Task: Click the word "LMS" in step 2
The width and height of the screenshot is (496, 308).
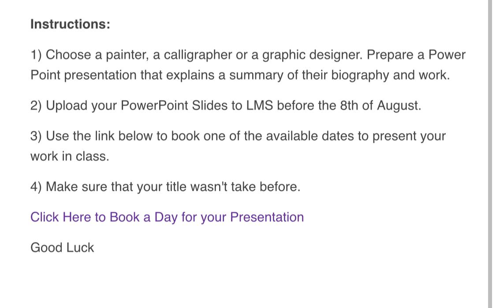Action: click(x=259, y=105)
